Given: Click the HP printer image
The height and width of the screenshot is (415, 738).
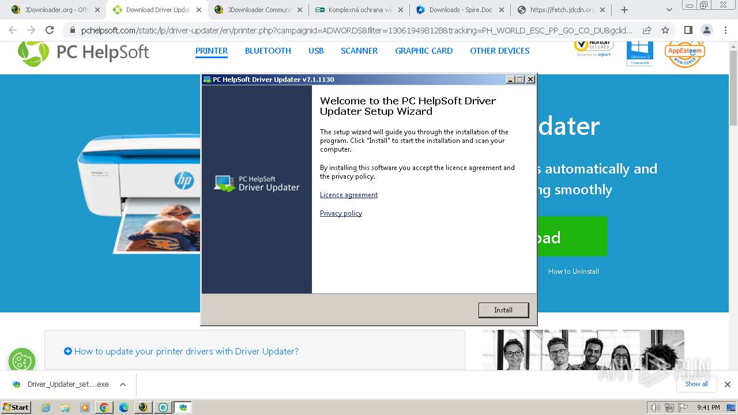Looking at the screenshot, I should [x=139, y=193].
